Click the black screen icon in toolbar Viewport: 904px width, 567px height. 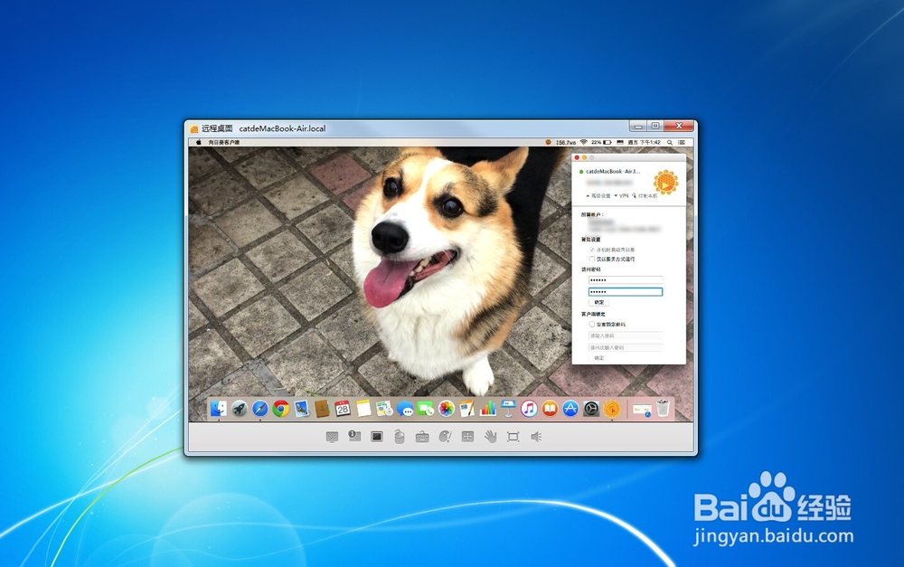click(x=376, y=437)
